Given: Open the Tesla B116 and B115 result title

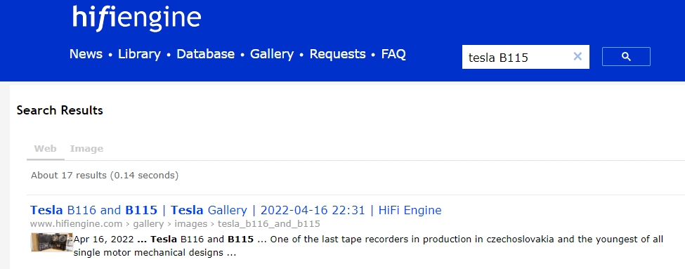Looking at the screenshot, I should coord(235,211).
